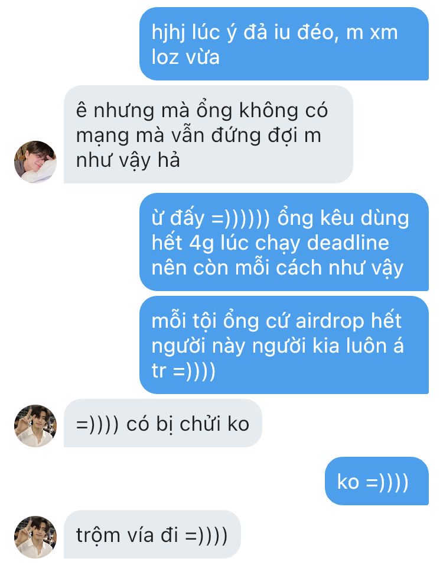Image resolution: width=443 pixels, height=568 pixels.
Task: Open avatar beside 'ê nhưng mà ổng' message
Action: coord(35,162)
